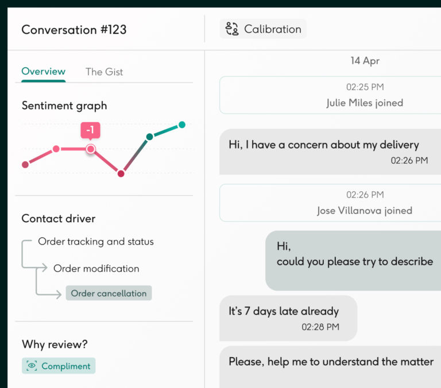Select the final teal sentiment point
The width and height of the screenshot is (441, 388).
tap(182, 125)
